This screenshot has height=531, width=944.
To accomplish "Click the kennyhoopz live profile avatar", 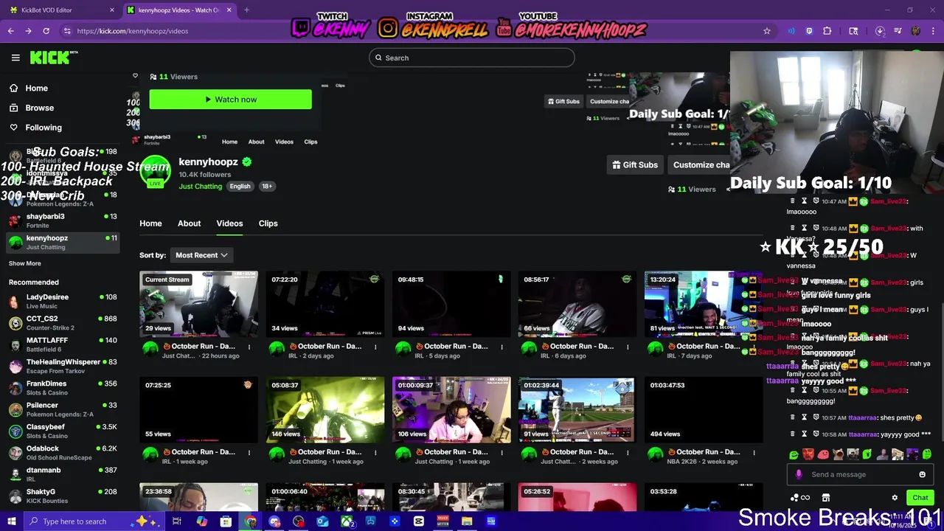I will 155,171.
